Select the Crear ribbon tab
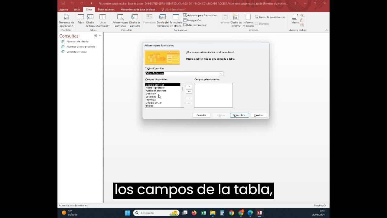Viewport: 387px width, 218px height. [x=89, y=10]
